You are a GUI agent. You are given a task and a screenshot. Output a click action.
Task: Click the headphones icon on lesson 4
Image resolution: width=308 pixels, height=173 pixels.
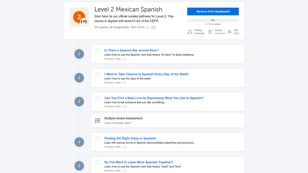point(125,147)
